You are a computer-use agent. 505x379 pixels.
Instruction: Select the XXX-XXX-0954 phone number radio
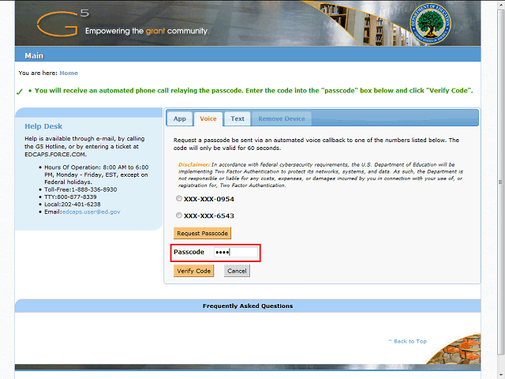179,198
